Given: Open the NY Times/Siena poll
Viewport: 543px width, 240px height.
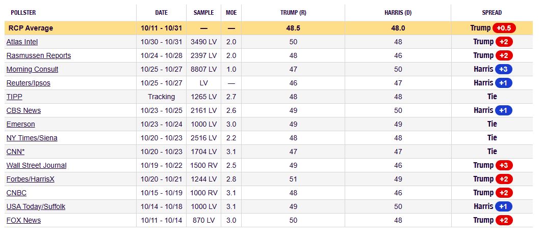Looking at the screenshot, I should point(32,138).
